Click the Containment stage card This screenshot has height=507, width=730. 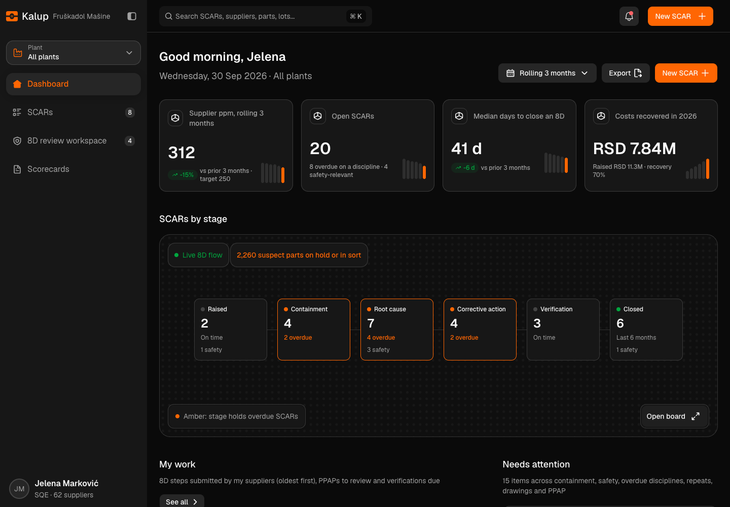pyautogui.click(x=314, y=330)
